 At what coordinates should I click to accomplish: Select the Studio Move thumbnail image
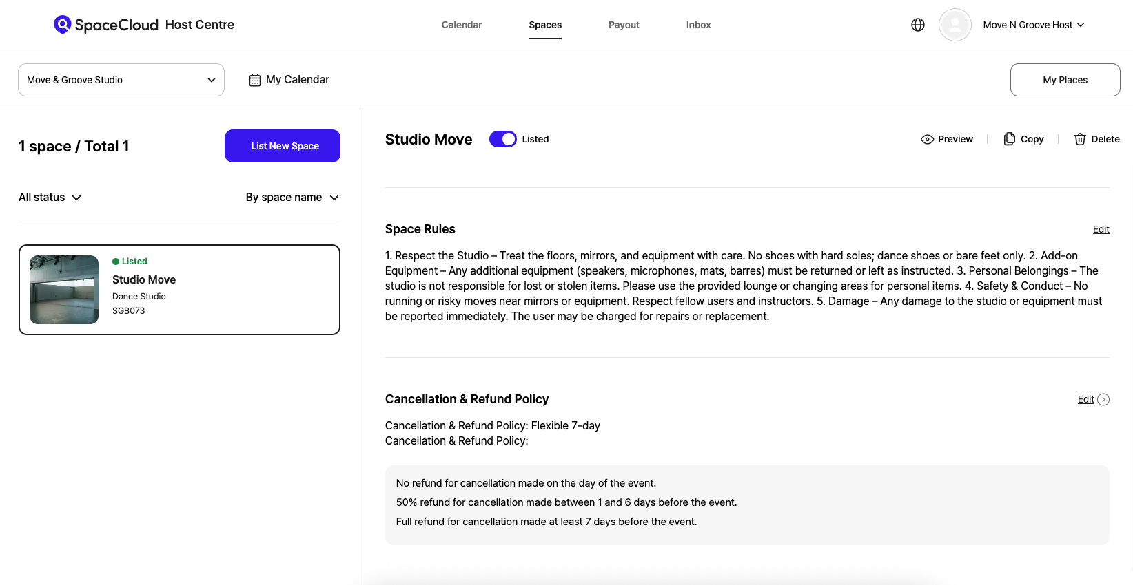point(64,290)
